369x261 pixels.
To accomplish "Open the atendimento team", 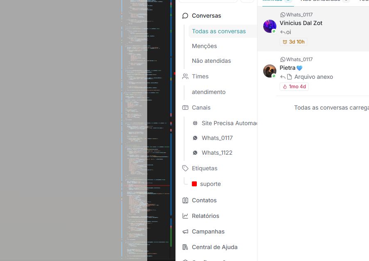I will click(209, 92).
